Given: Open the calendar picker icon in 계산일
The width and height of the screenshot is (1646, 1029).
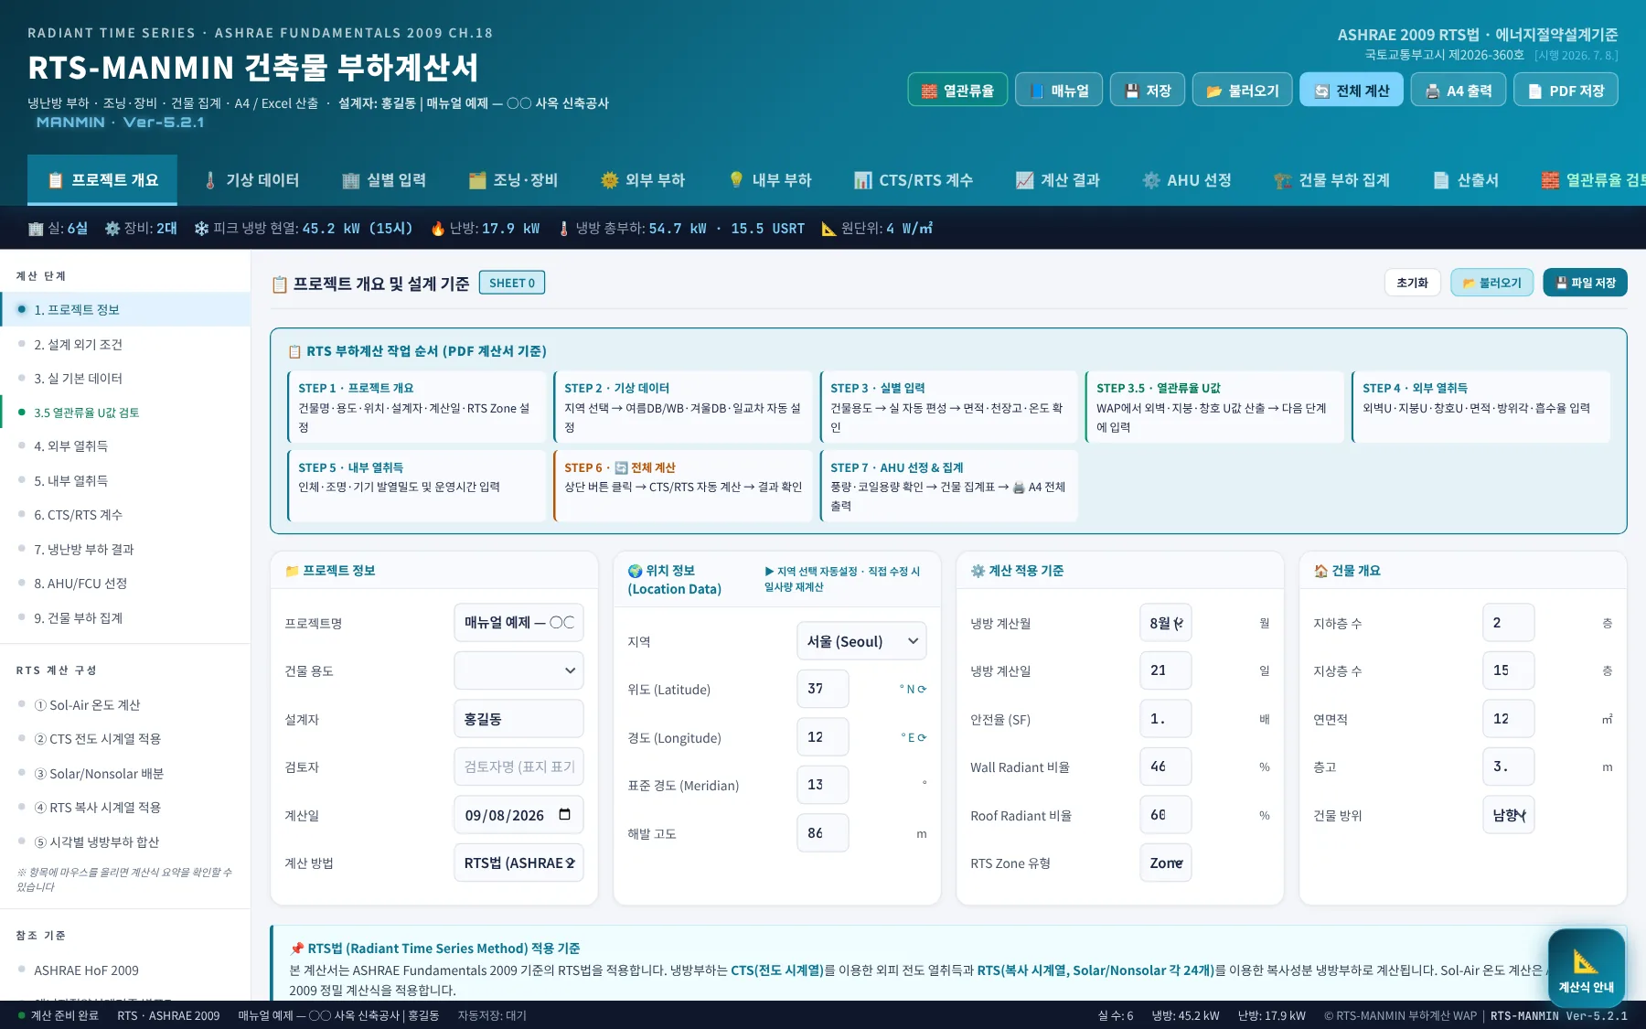Looking at the screenshot, I should pos(564,814).
